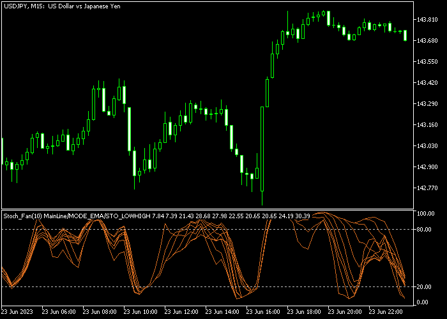The height and width of the screenshot is (319, 447).
Task: Click the 23 Jun 18:00 time label
Action: pyautogui.click(x=304, y=312)
